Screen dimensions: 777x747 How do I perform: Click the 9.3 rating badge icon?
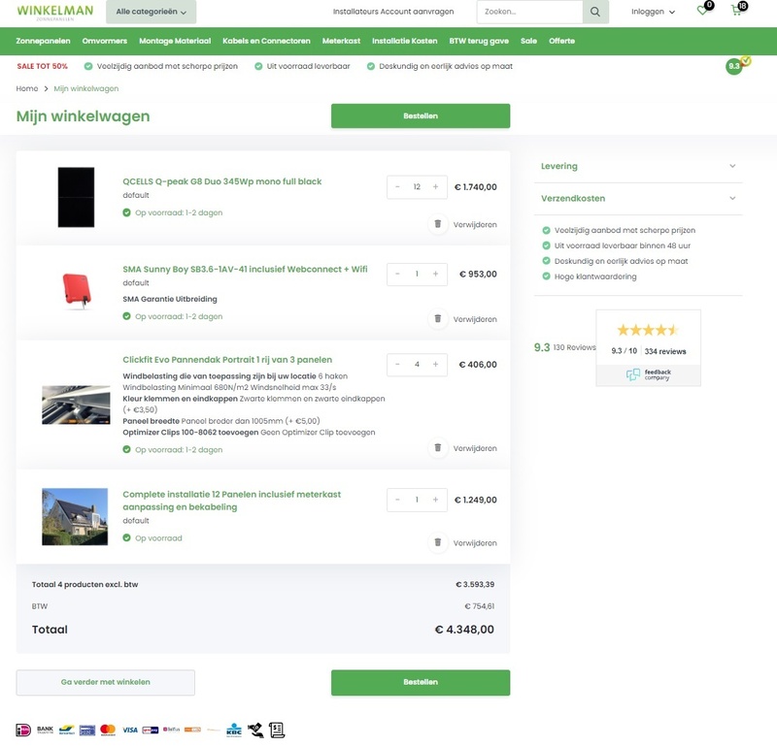click(x=735, y=66)
